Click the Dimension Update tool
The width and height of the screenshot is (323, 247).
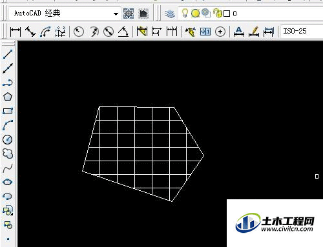pyautogui.click(x=269, y=32)
